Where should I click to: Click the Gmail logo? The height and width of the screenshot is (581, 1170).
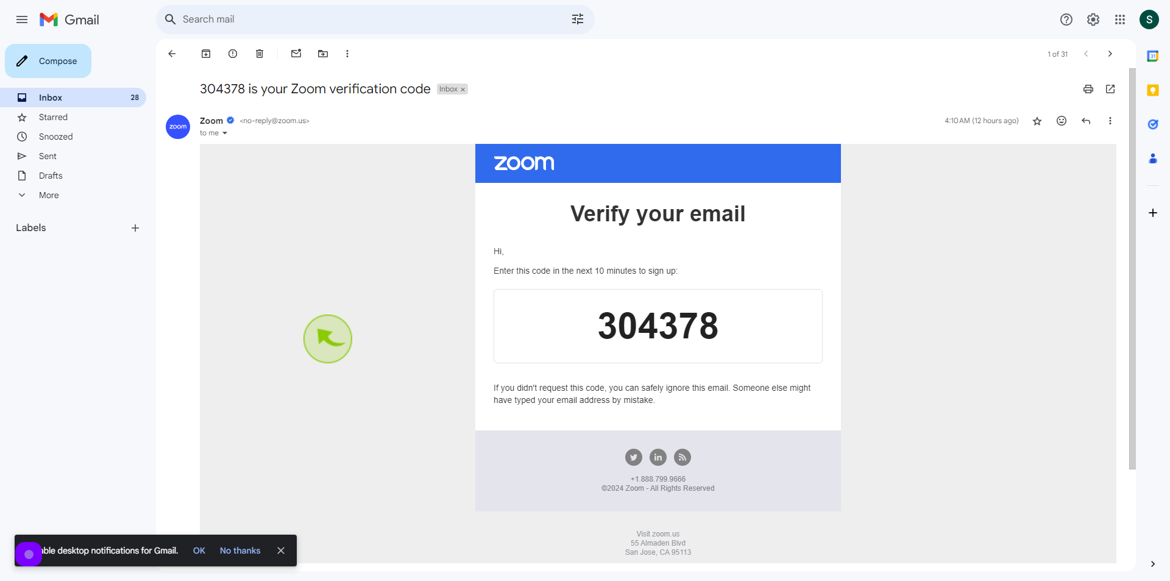(69, 20)
